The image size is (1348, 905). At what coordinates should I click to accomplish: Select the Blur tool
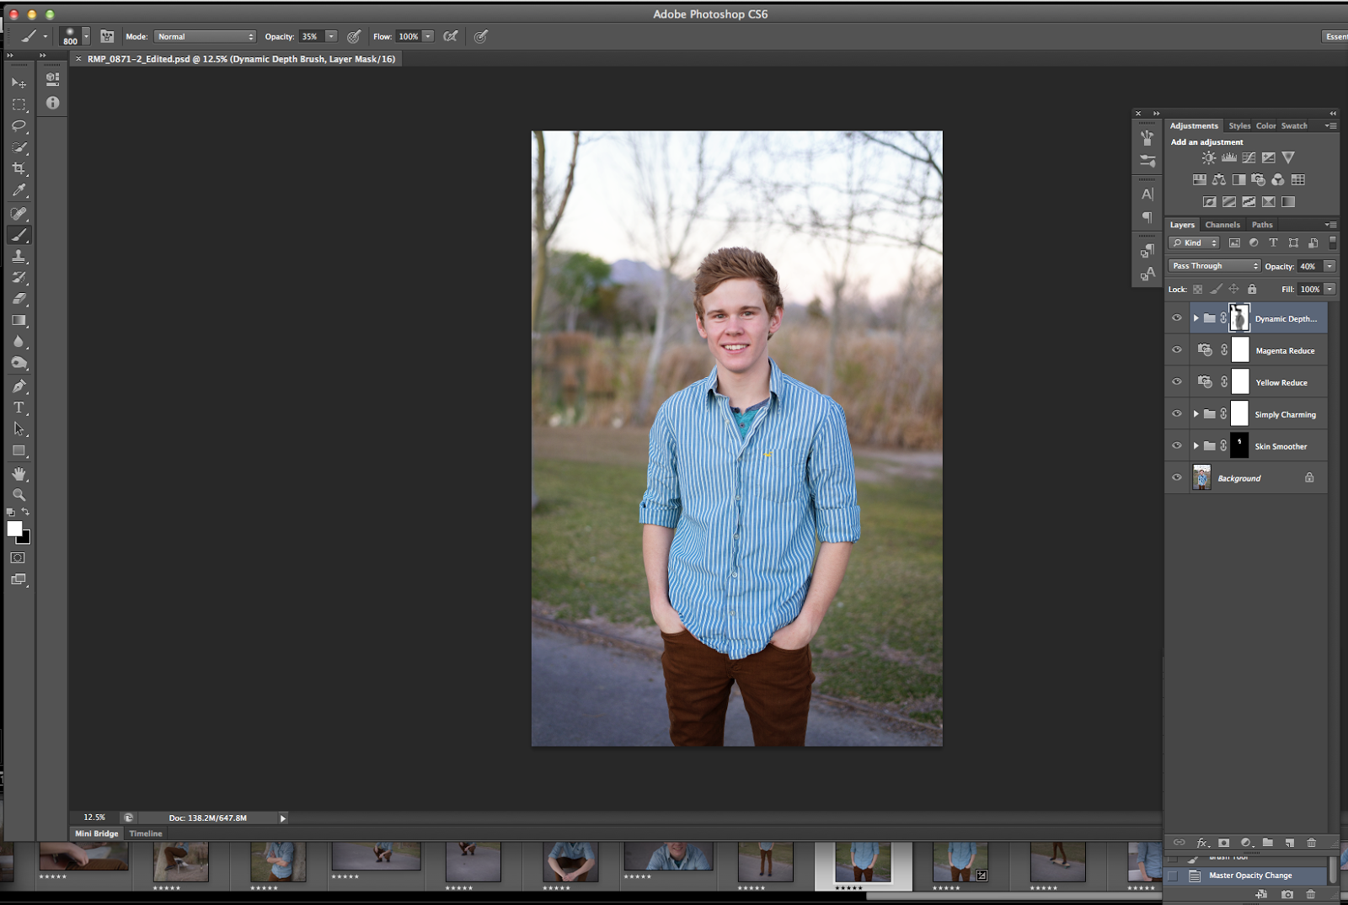[19, 342]
